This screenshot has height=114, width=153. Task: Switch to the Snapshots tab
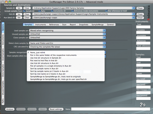coord(84,25)
